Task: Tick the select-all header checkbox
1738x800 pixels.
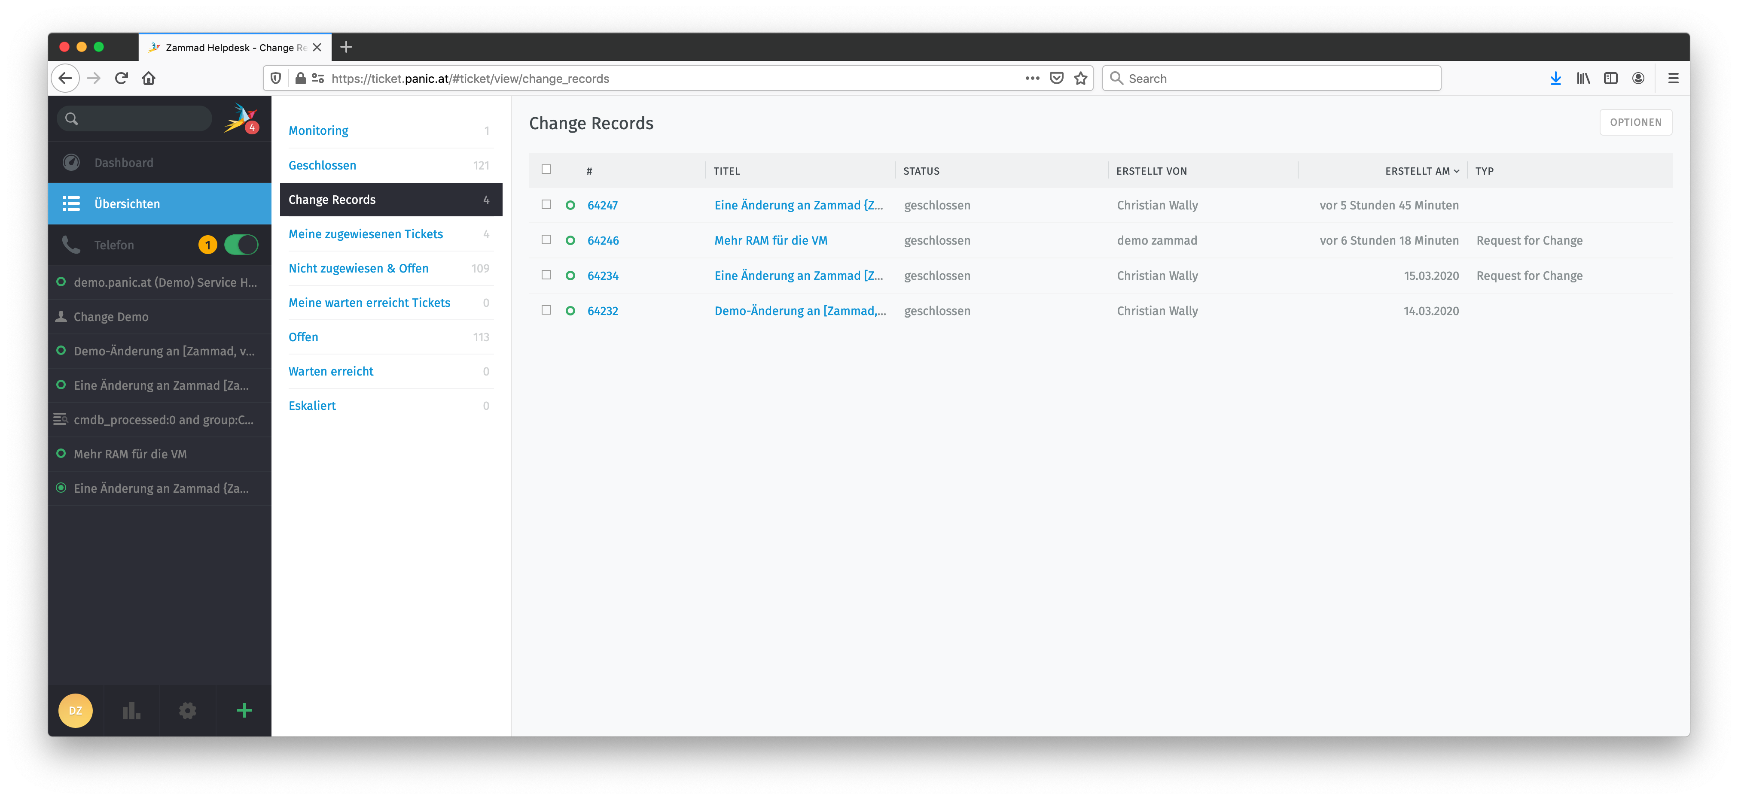Action: 546,169
